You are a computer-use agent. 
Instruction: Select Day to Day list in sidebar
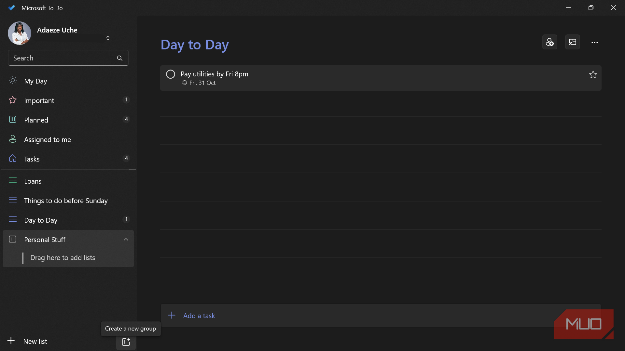pyautogui.click(x=68, y=220)
